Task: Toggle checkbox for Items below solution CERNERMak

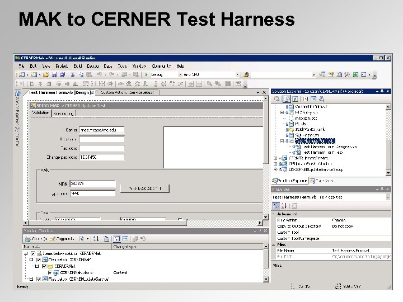Action: point(33,253)
